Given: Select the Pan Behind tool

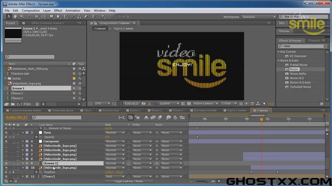Looking at the screenshot, I should (43, 17).
